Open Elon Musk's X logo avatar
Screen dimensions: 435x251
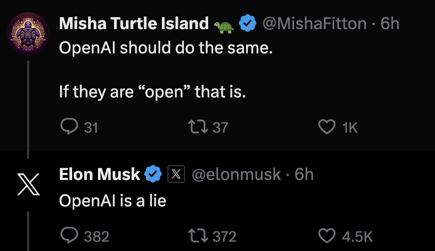tap(28, 184)
